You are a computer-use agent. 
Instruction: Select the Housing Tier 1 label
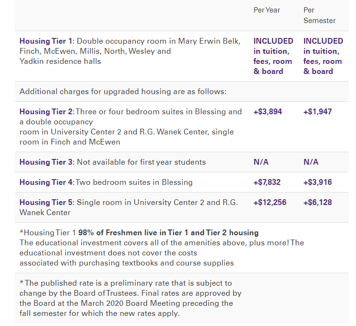[x=46, y=41]
